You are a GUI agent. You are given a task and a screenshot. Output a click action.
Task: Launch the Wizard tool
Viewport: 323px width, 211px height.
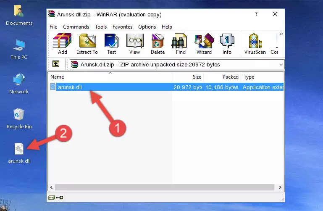[x=204, y=44]
